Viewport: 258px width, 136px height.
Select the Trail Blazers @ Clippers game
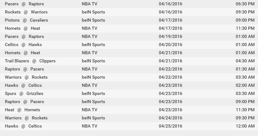coord(30,61)
